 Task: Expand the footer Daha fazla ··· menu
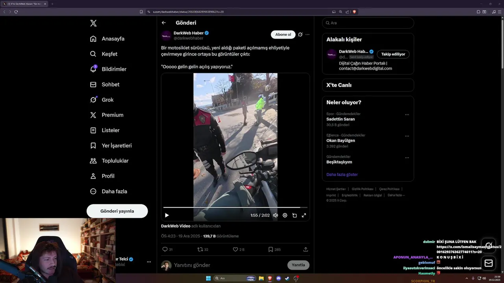pos(396,195)
